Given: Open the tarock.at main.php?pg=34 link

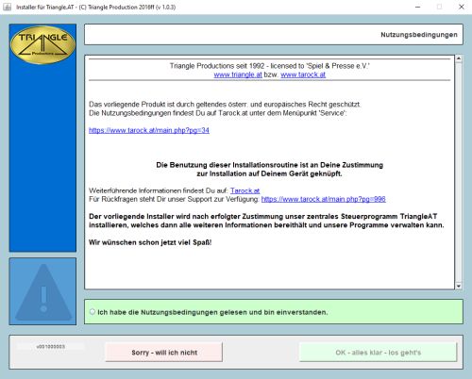Looking at the screenshot, I should [149, 130].
